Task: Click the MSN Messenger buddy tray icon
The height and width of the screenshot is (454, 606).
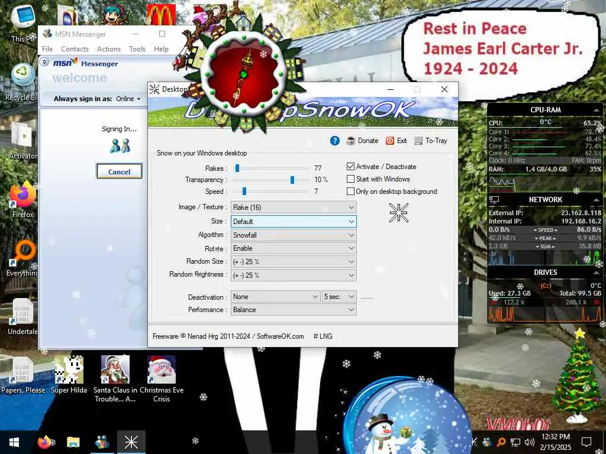Action: click(487, 442)
